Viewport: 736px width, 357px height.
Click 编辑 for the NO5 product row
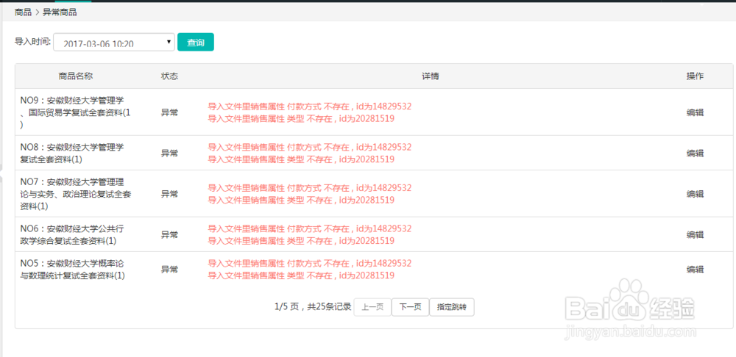[x=696, y=270]
